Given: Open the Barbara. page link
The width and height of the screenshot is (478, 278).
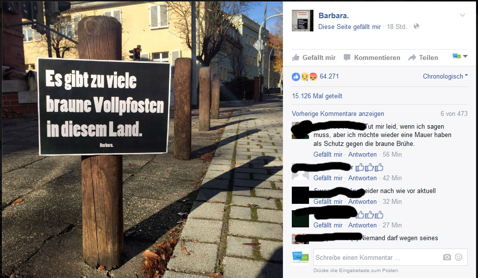Looking at the screenshot, I should [334, 16].
